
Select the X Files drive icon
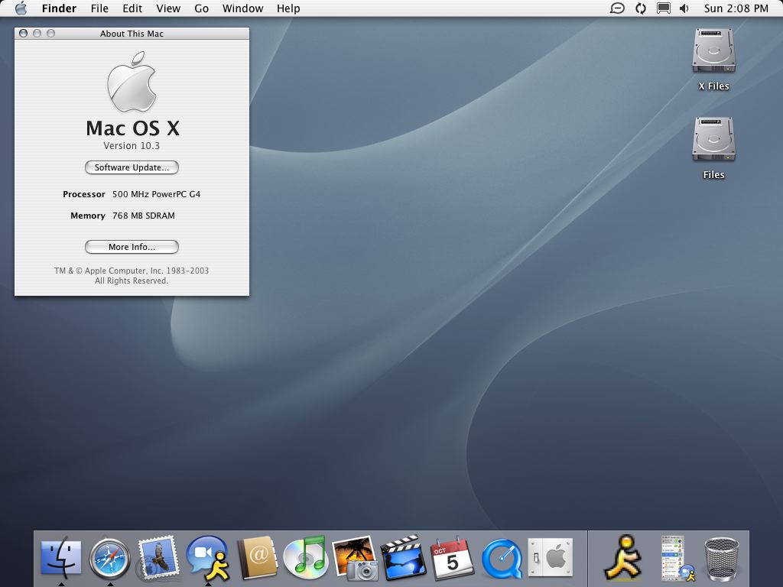(713, 52)
